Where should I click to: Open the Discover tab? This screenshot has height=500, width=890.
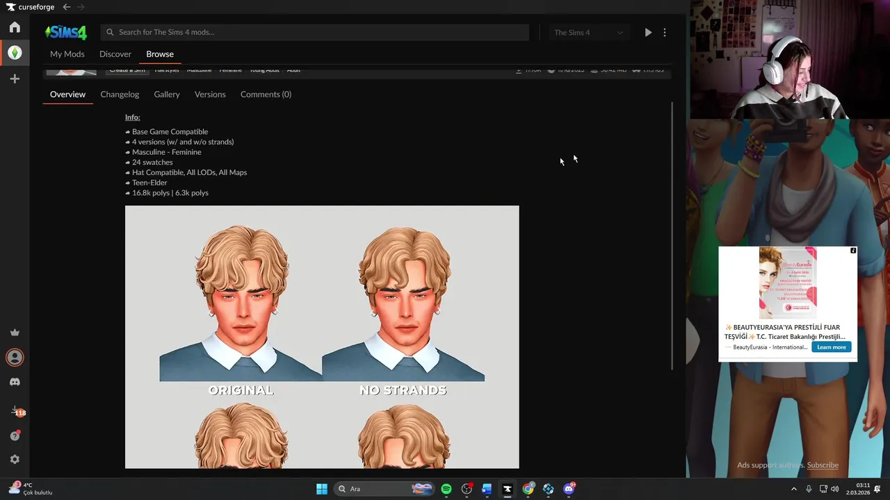pyautogui.click(x=115, y=54)
